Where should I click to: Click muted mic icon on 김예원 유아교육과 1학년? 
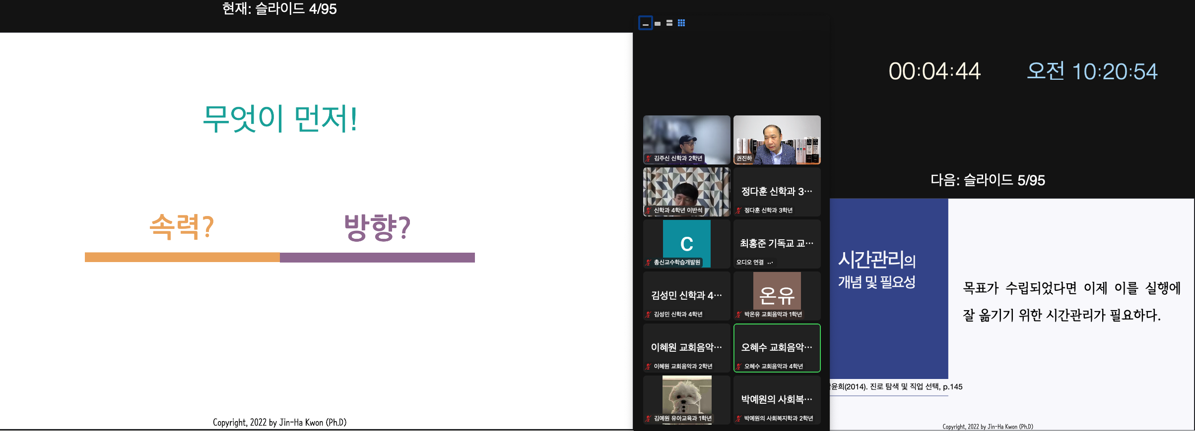coord(648,419)
